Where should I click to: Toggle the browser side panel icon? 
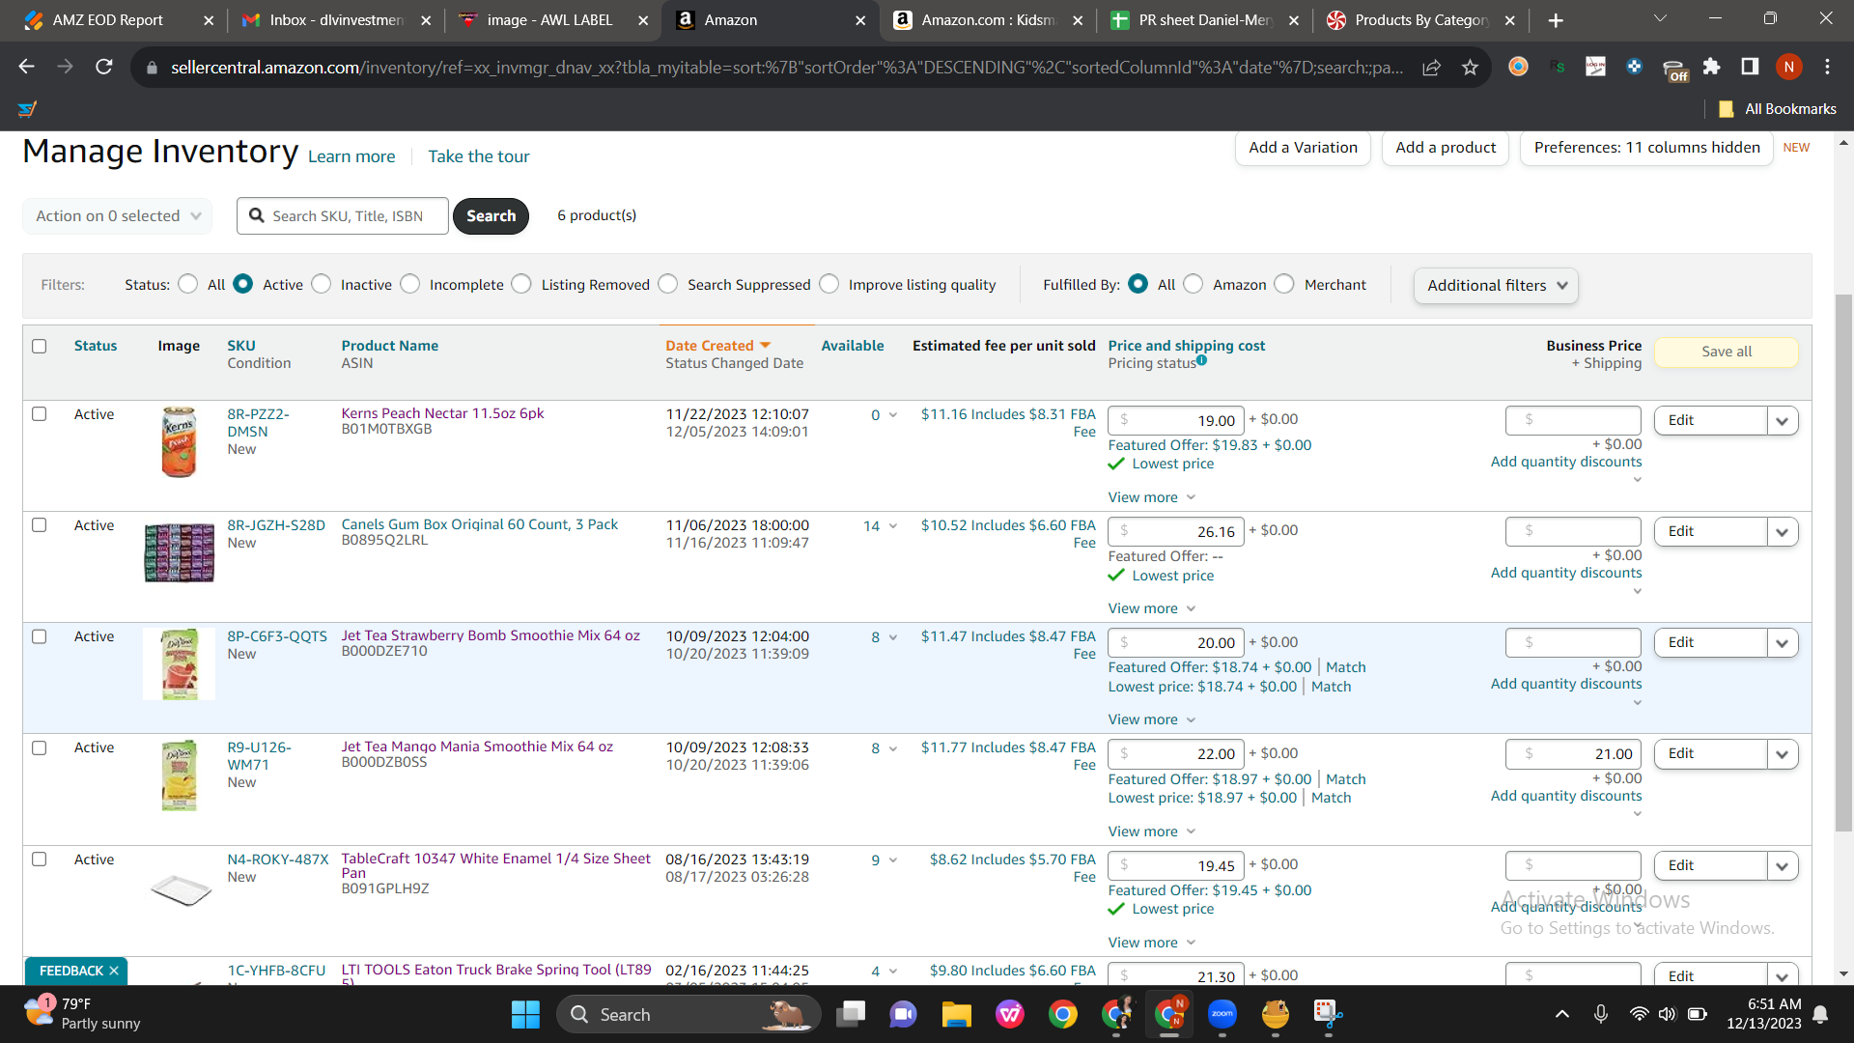pyautogui.click(x=1750, y=67)
